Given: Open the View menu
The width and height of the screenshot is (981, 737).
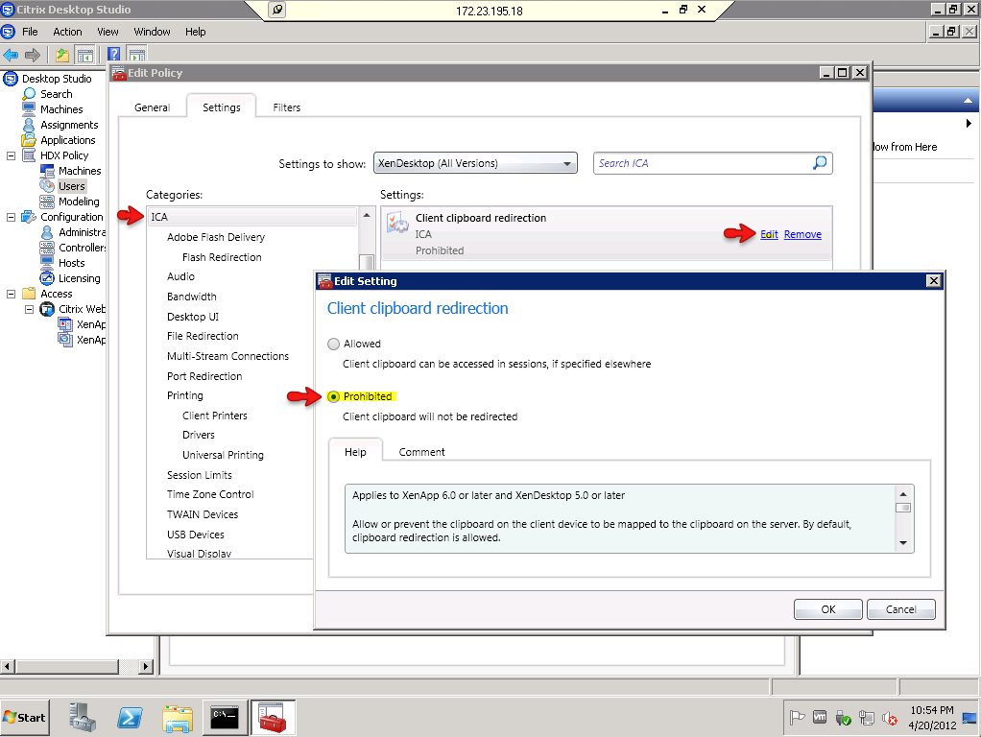Looking at the screenshot, I should click(x=108, y=32).
